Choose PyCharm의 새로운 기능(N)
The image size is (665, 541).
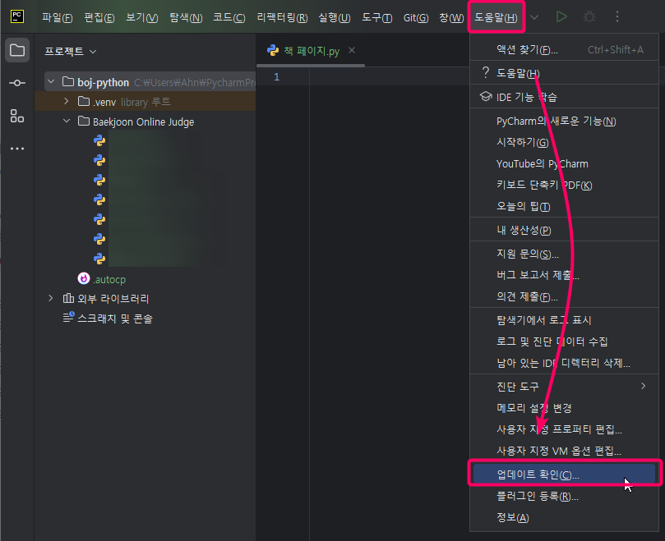564,121
